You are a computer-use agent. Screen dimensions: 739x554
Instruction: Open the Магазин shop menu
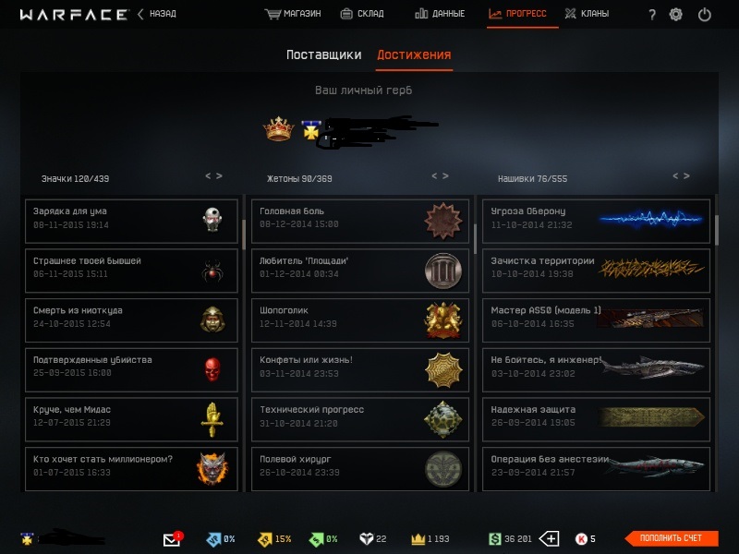293,14
